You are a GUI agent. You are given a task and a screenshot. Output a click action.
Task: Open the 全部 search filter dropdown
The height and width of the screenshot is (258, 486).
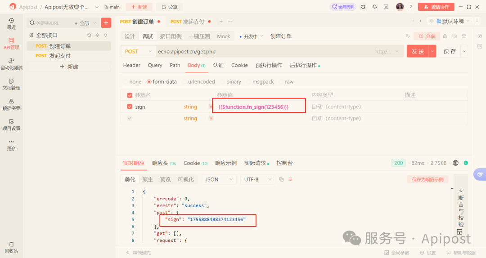tap(85, 23)
